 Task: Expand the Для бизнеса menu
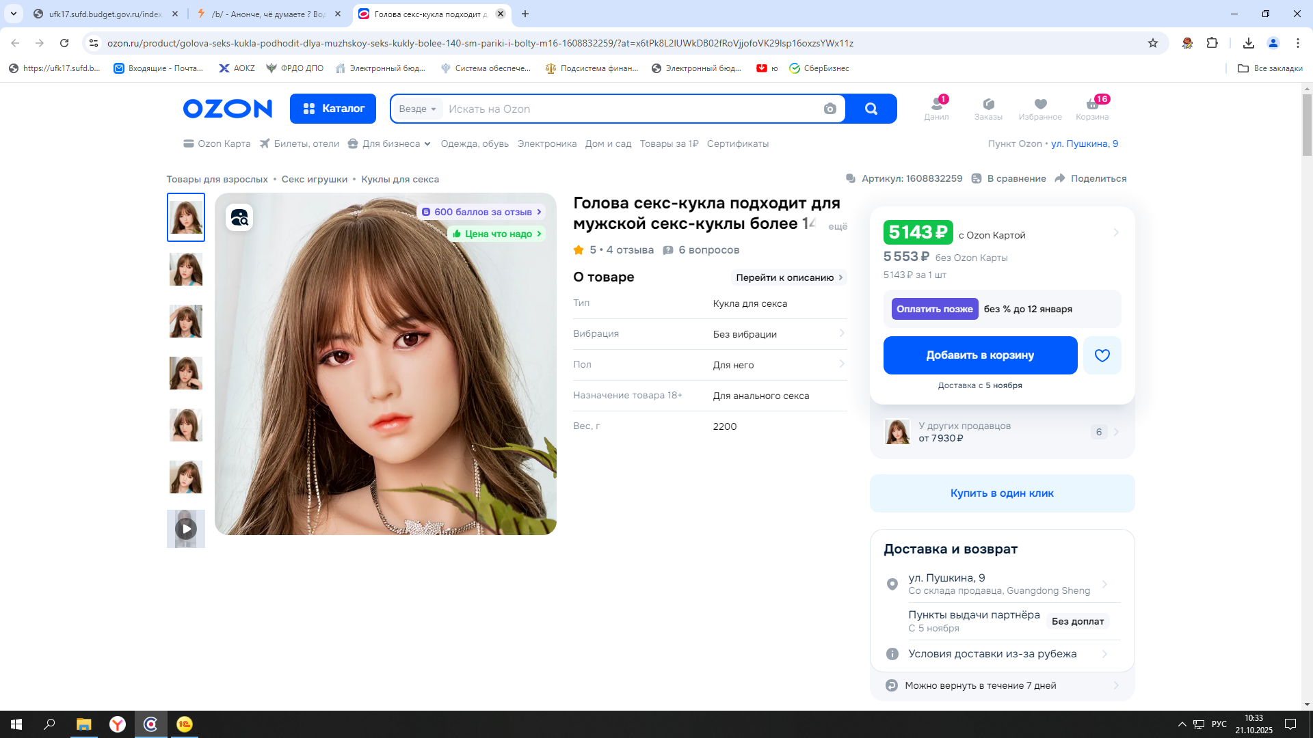(x=390, y=143)
